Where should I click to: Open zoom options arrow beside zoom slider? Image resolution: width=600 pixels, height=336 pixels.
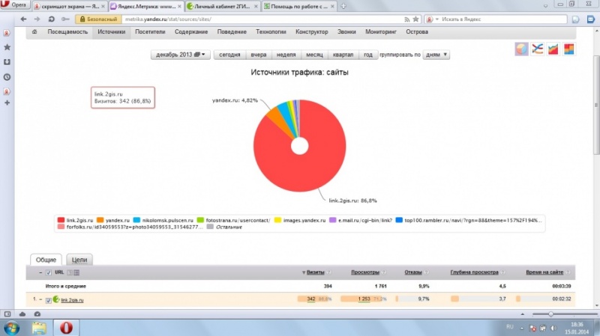click(523, 314)
